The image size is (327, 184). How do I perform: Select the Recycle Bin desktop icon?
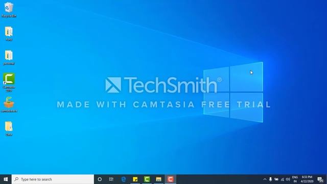click(9, 10)
